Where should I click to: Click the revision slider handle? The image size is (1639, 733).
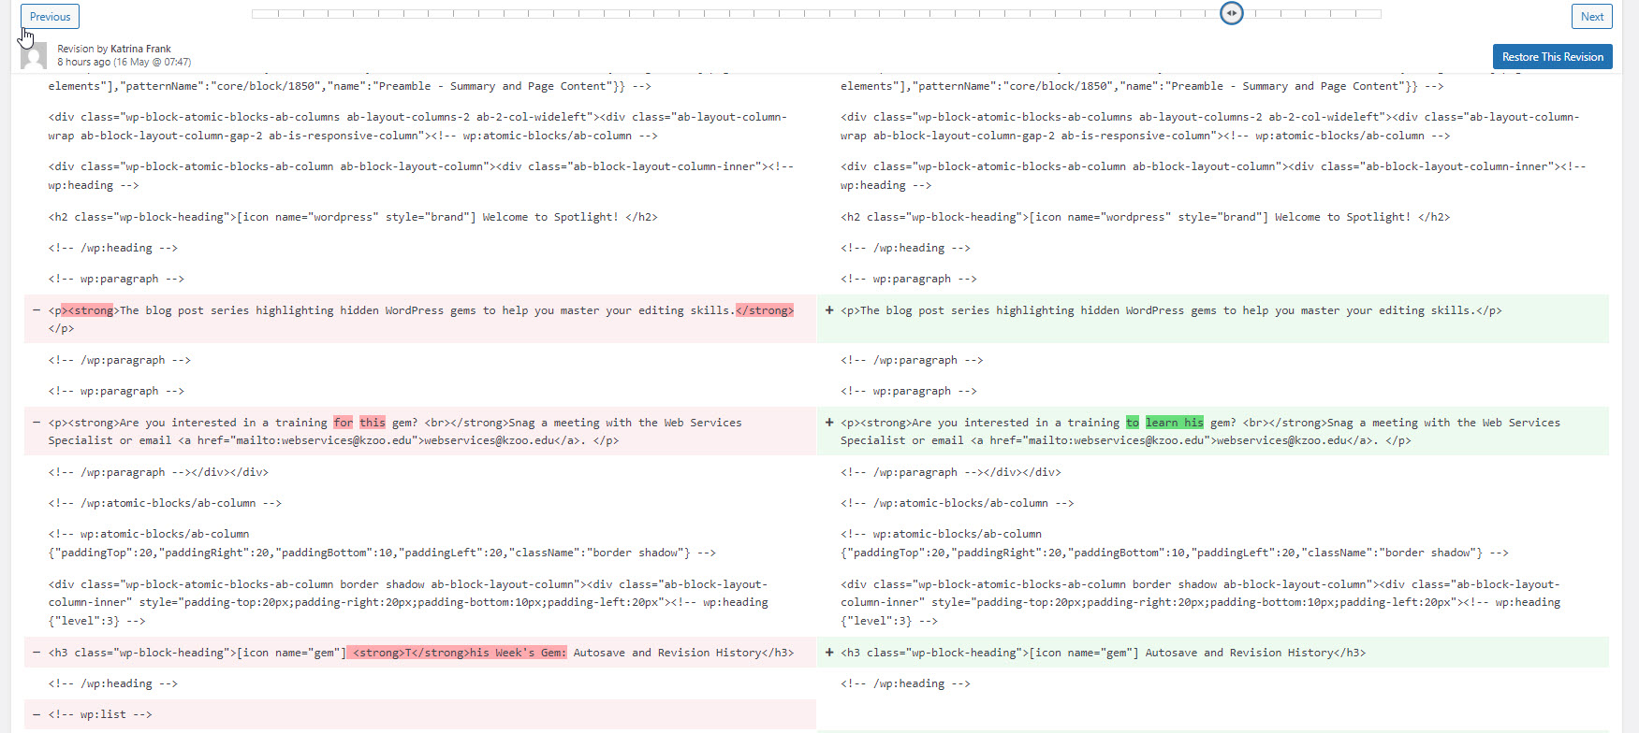click(1232, 13)
